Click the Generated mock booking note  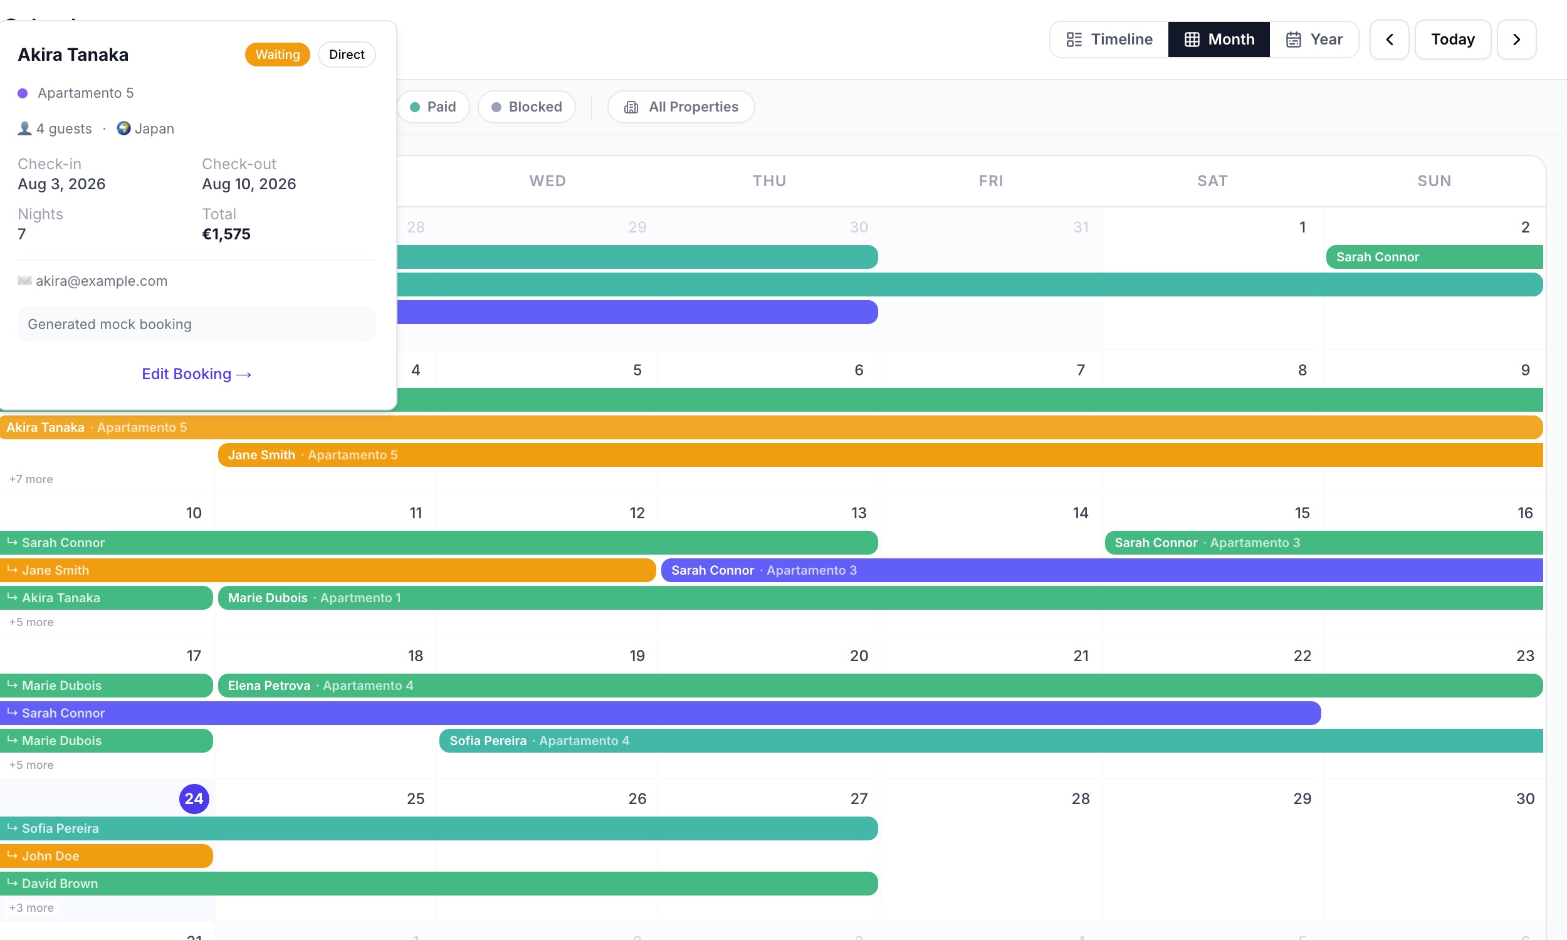[x=196, y=325]
